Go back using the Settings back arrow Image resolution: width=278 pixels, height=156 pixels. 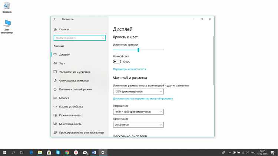(x=55, y=19)
